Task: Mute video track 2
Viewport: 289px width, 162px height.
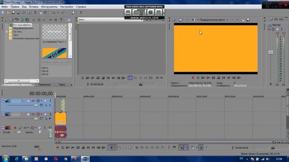Action: pos(45,114)
